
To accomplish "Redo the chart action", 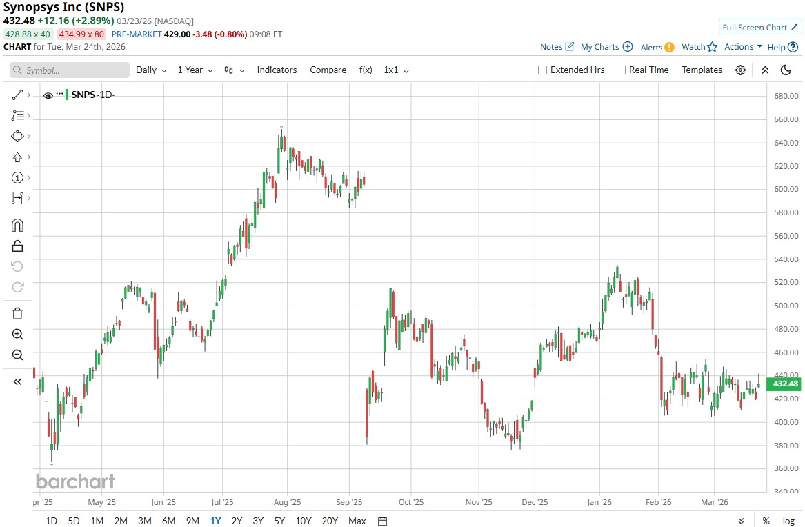I will coord(17,287).
